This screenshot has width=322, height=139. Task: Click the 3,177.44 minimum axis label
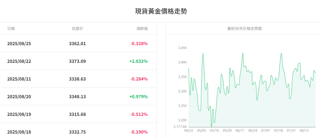pyautogui.click(x=180, y=127)
